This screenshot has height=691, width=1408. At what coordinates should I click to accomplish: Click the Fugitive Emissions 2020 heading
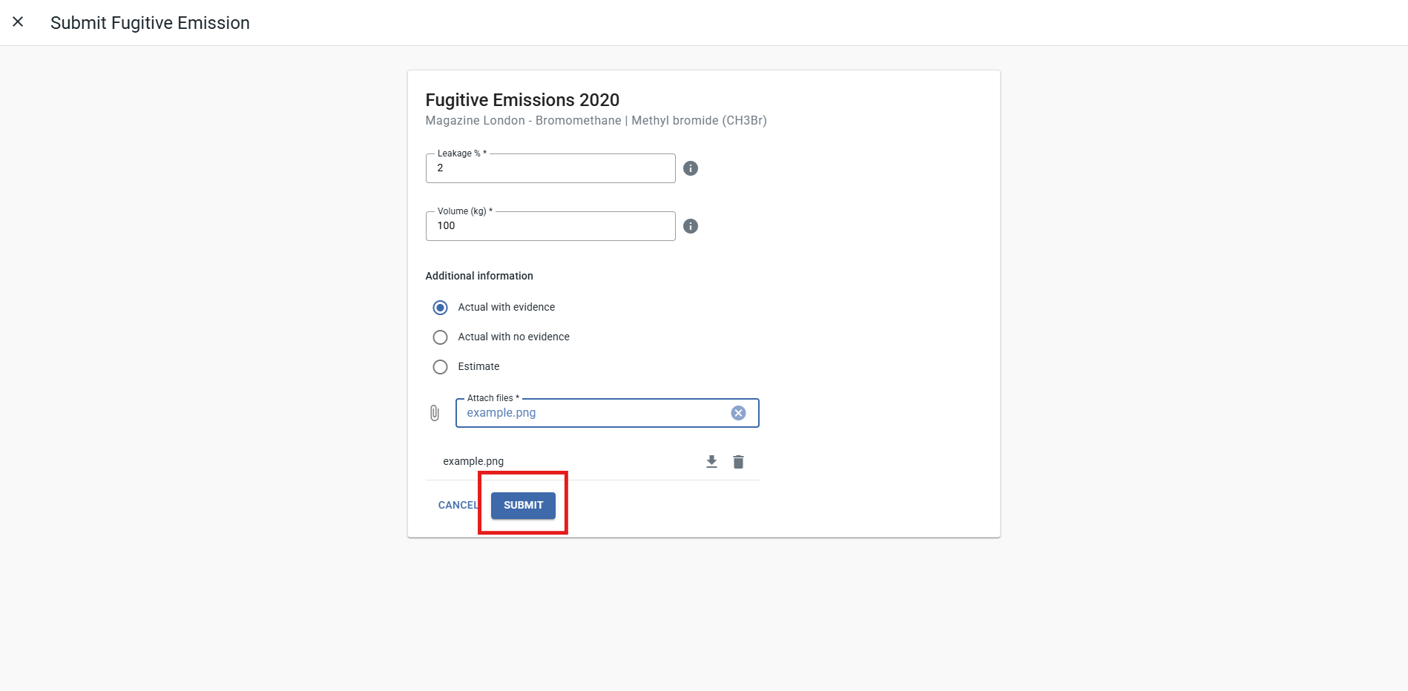522,100
